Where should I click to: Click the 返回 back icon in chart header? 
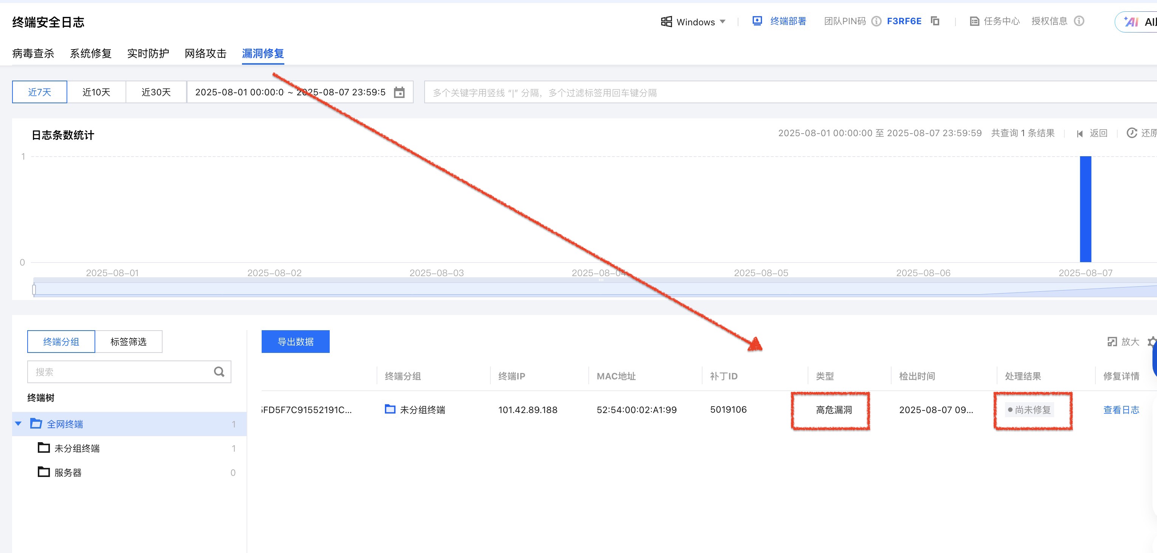1080,134
